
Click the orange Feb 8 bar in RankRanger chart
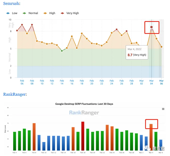34,137
